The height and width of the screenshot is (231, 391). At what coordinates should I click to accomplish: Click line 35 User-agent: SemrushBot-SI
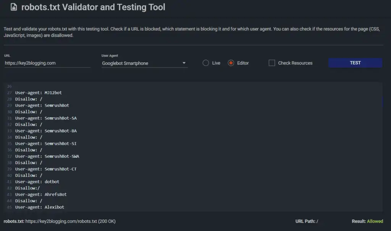[x=46, y=144]
